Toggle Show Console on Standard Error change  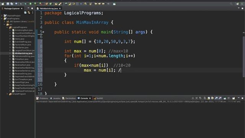220,98
